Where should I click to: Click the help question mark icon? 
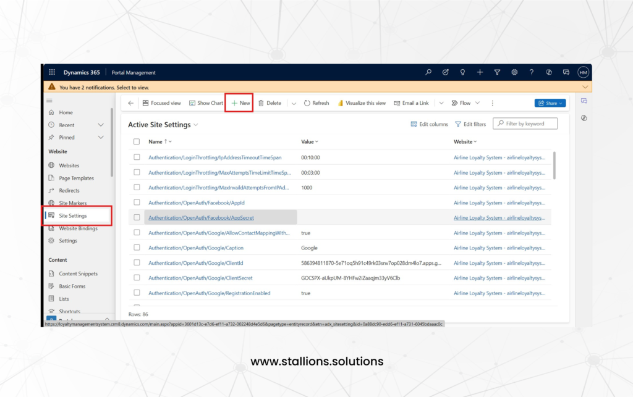click(x=531, y=72)
